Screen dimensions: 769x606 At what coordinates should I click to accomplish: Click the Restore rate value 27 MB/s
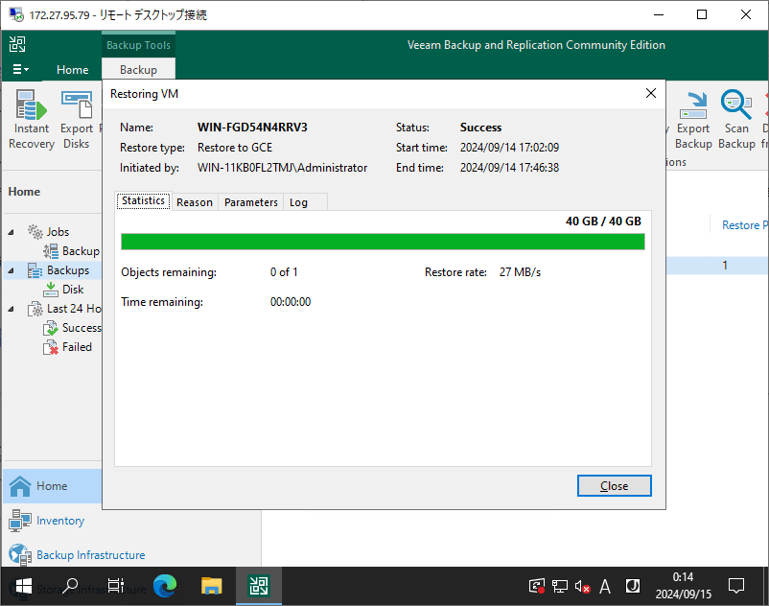[x=520, y=272]
